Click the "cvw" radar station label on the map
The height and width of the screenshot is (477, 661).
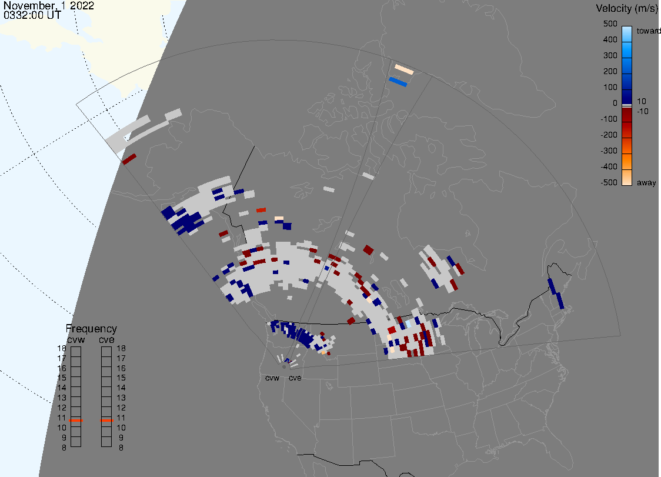pos(272,378)
